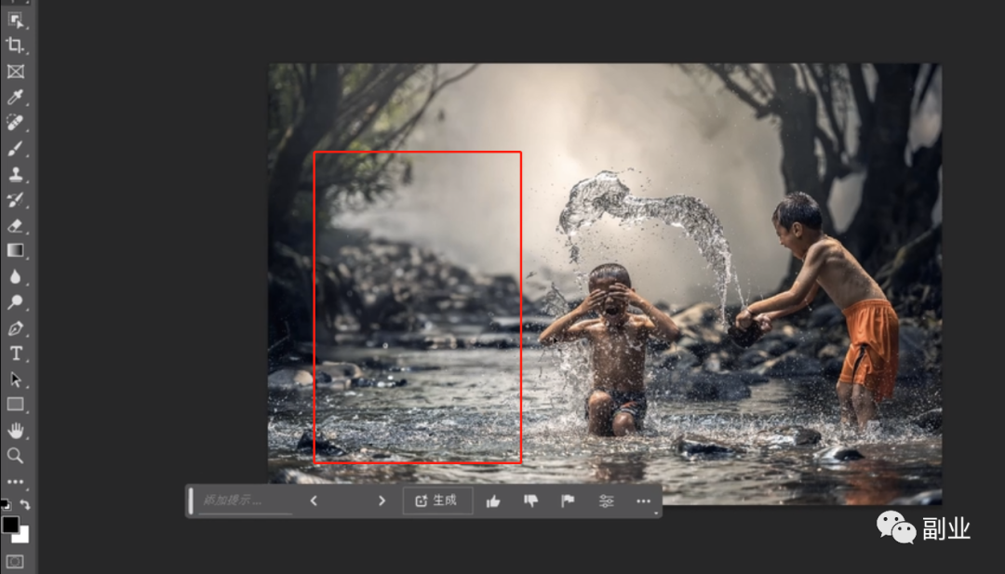The image size is (1005, 574).
Task: Select the Zoom tool
Action: tap(15, 455)
